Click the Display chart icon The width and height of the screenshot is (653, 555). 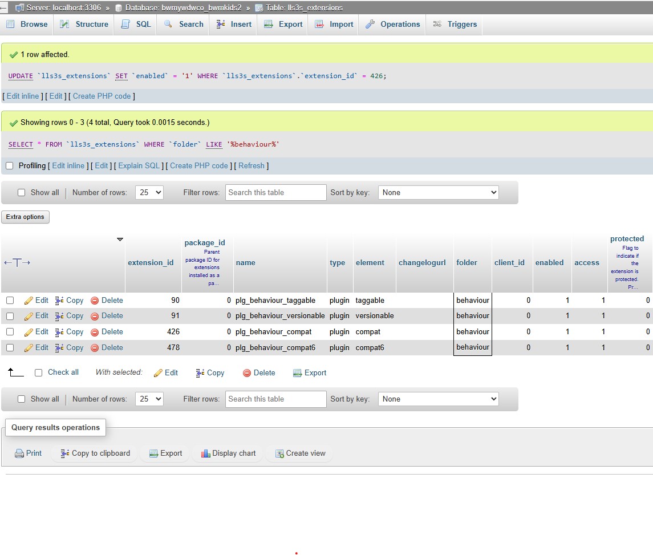[x=206, y=453]
